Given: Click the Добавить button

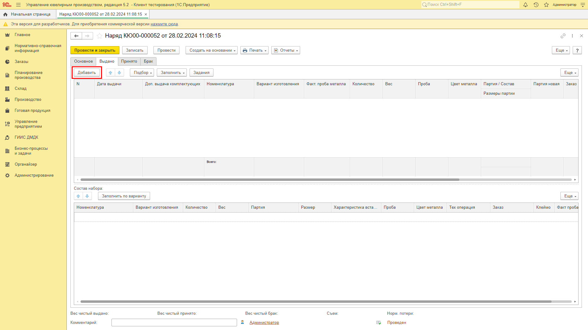Looking at the screenshot, I should click(x=87, y=72).
